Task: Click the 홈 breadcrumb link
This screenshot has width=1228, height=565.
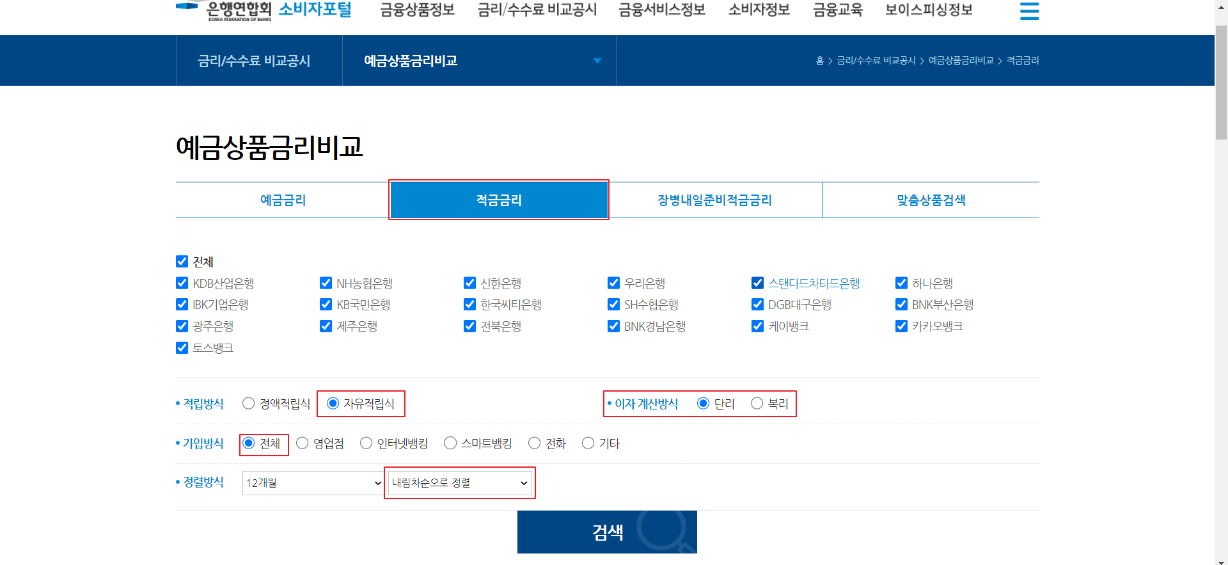Action: 819,61
